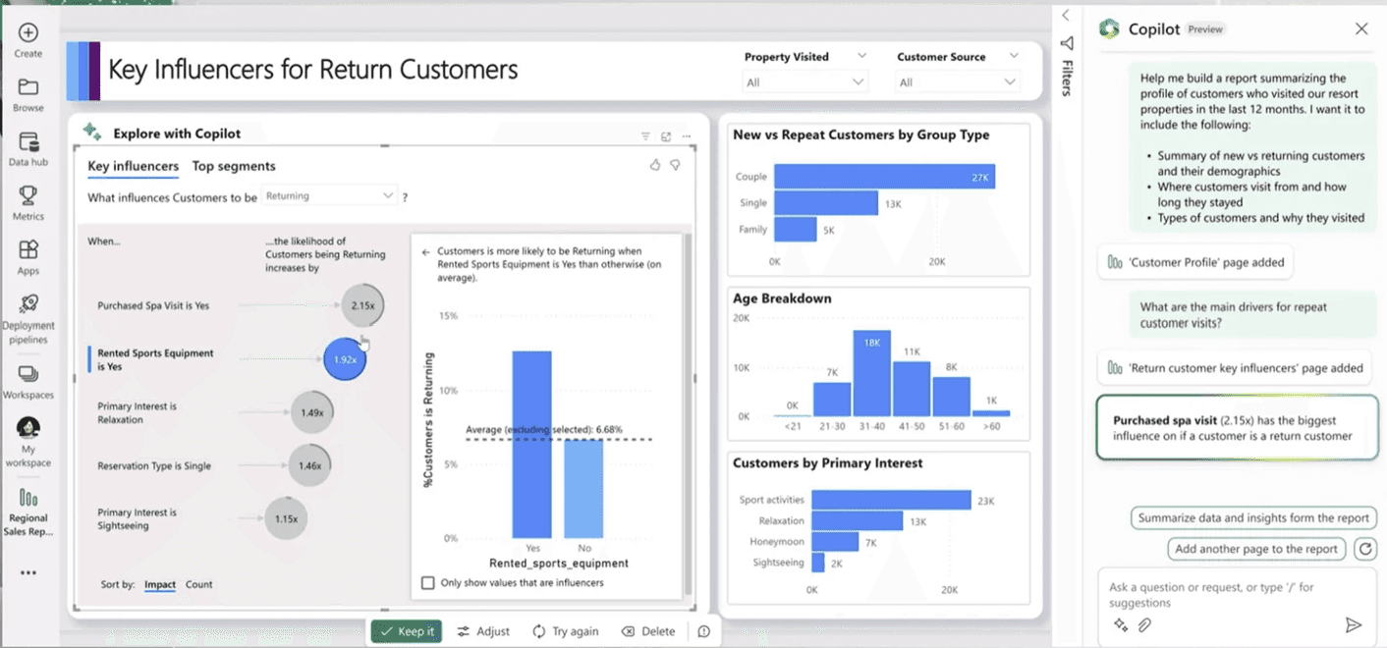Open the Data hub
The width and height of the screenshot is (1387, 648).
[28, 149]
